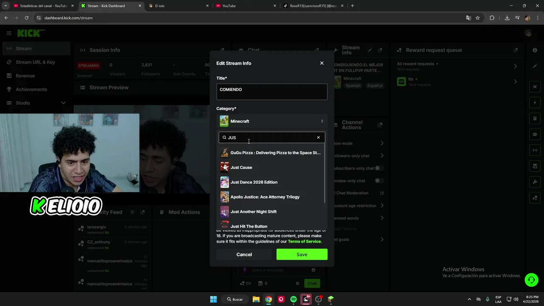Open the Category dropdown showing Minecraft
This screenshot has width=544, height=306.
(272, 121)
